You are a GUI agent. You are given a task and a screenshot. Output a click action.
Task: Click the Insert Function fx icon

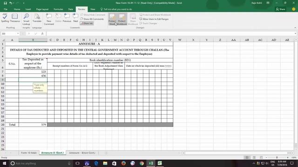pyautogui.click(x=42, y=33)
